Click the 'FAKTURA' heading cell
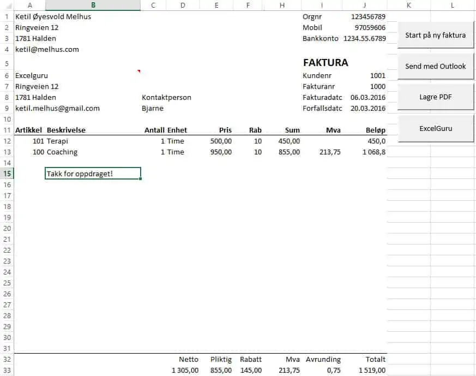Viewport: 476px width, 376px height. [326, 63]
